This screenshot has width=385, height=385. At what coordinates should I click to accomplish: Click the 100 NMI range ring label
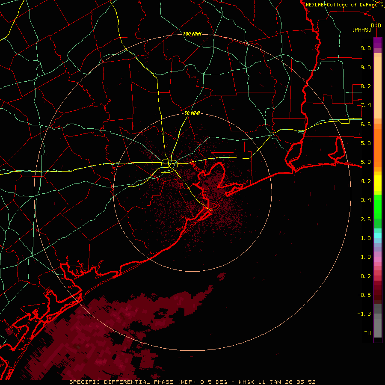[192, 34]
